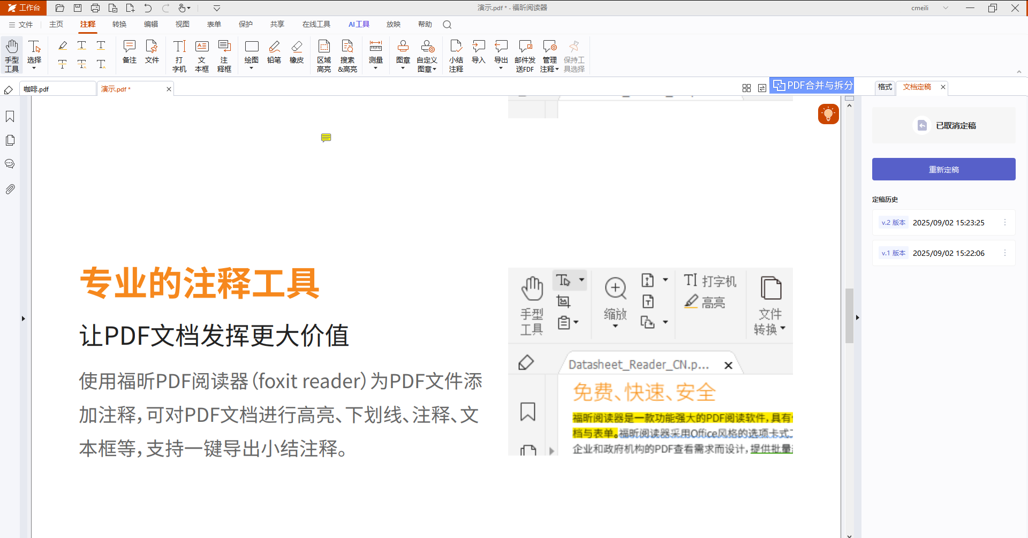The height and width of the screenshot is (538, 1028).
Task: Switch to the 咖啡.pdf document tab
Action: click(58, 89)
